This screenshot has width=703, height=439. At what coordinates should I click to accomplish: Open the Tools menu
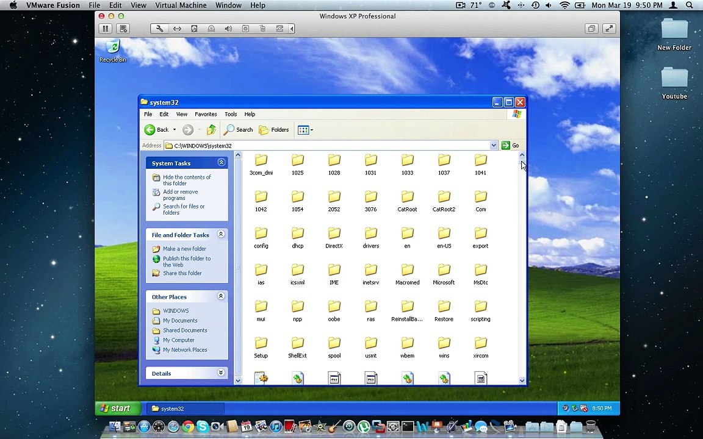point(231,114)
